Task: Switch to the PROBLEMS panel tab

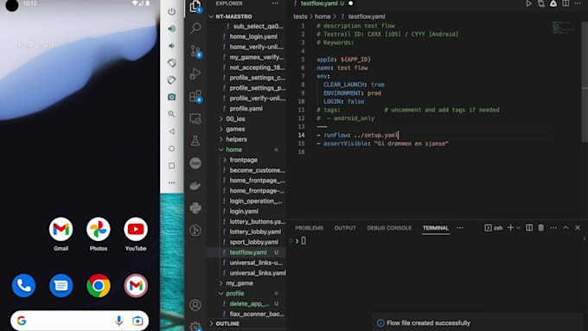Action: 309,228
